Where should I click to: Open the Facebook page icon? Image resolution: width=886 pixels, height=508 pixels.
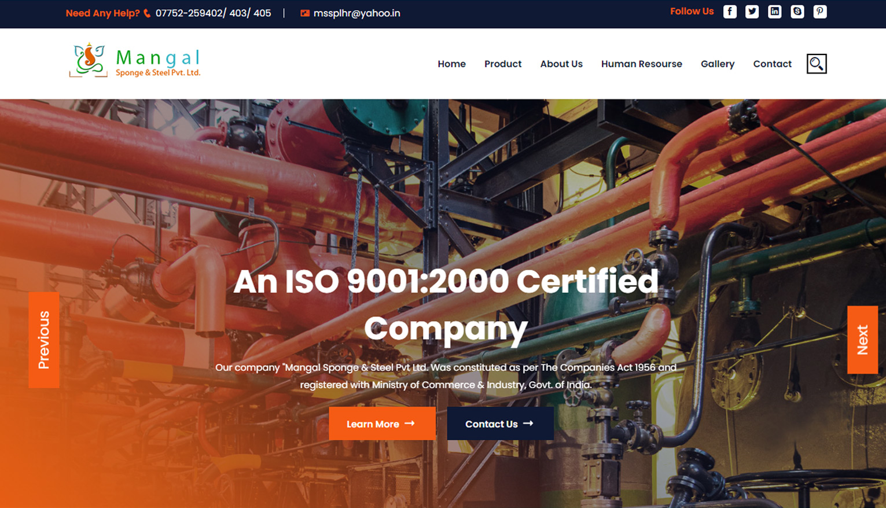coord(730,12)
